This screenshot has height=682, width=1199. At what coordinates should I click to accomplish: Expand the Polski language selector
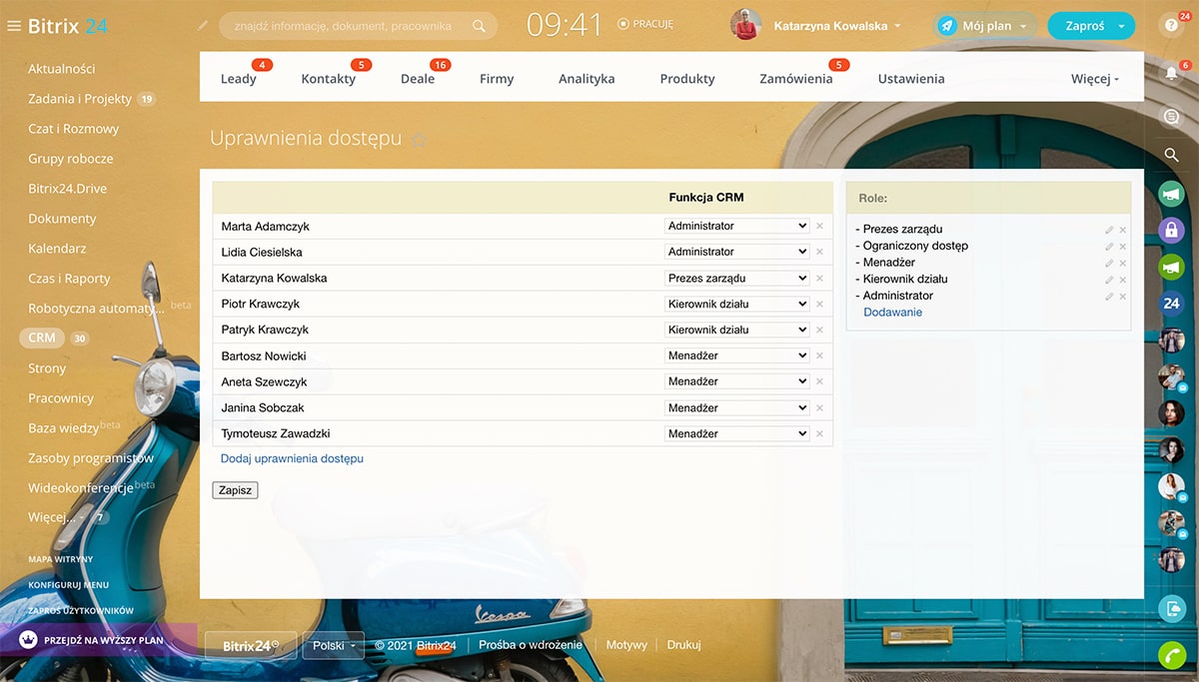333,646
